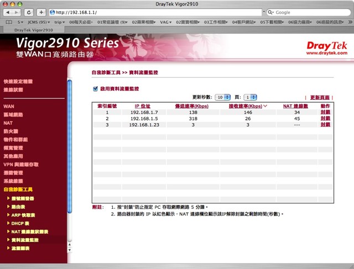
Task: Go back with Safari back arrow
Action: 8,12
